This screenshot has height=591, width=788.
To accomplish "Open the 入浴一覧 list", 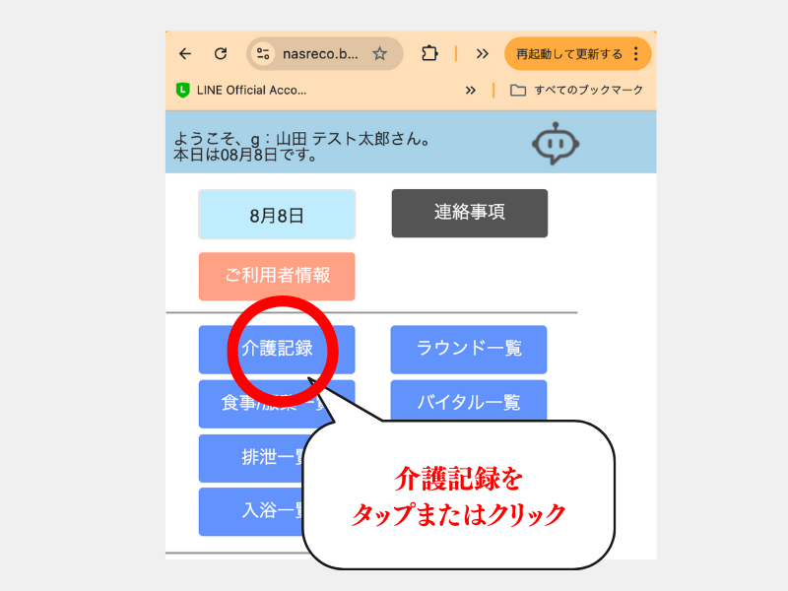I will [x=251, y=511].
